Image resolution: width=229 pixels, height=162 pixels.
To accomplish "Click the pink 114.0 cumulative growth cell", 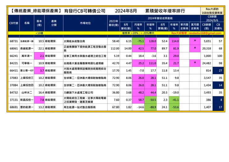I will (x=174, y=41).
